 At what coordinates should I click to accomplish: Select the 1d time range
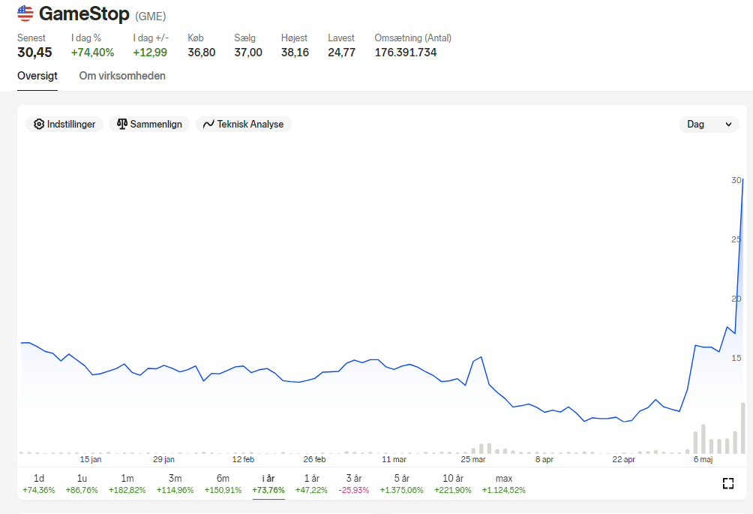point(39,484)
